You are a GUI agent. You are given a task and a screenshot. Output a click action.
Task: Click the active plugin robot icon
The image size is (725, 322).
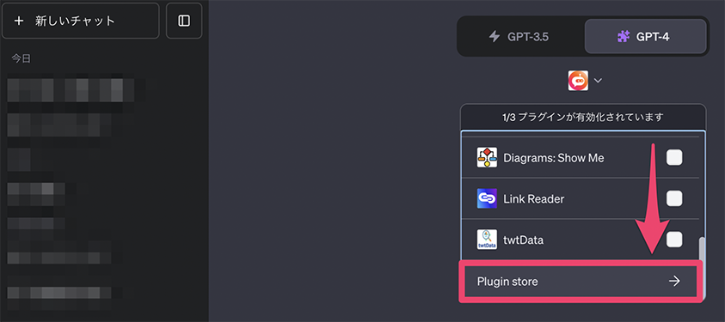coord(578,80)
